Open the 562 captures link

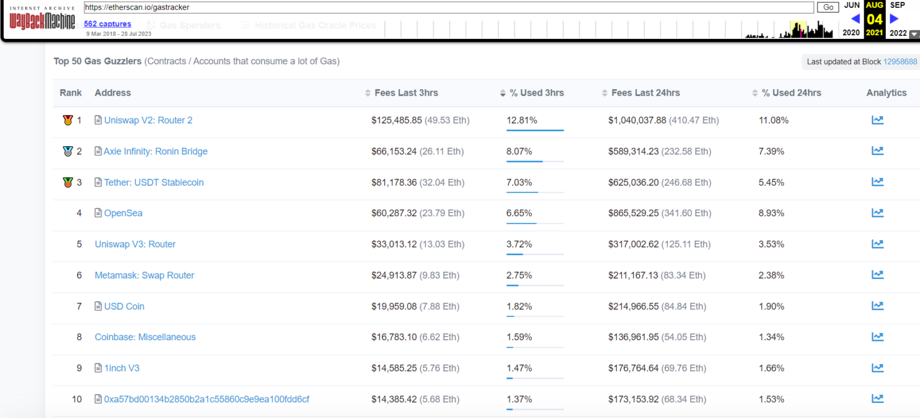click(107, 24)
